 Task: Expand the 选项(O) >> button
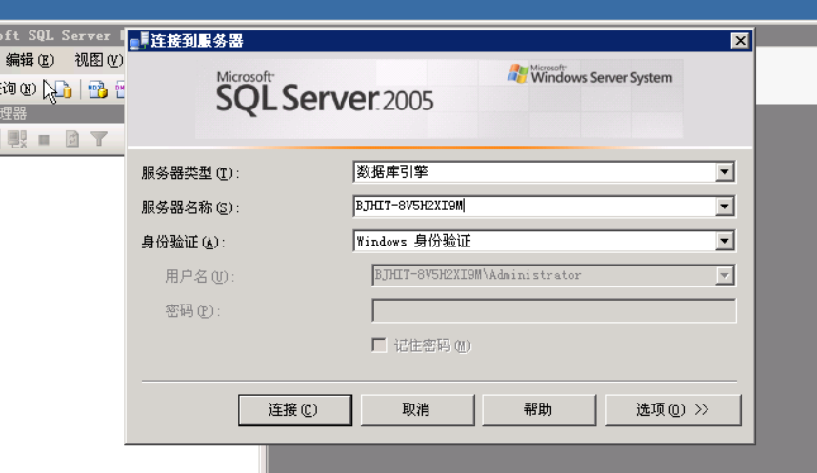click(x=672, y=410)
